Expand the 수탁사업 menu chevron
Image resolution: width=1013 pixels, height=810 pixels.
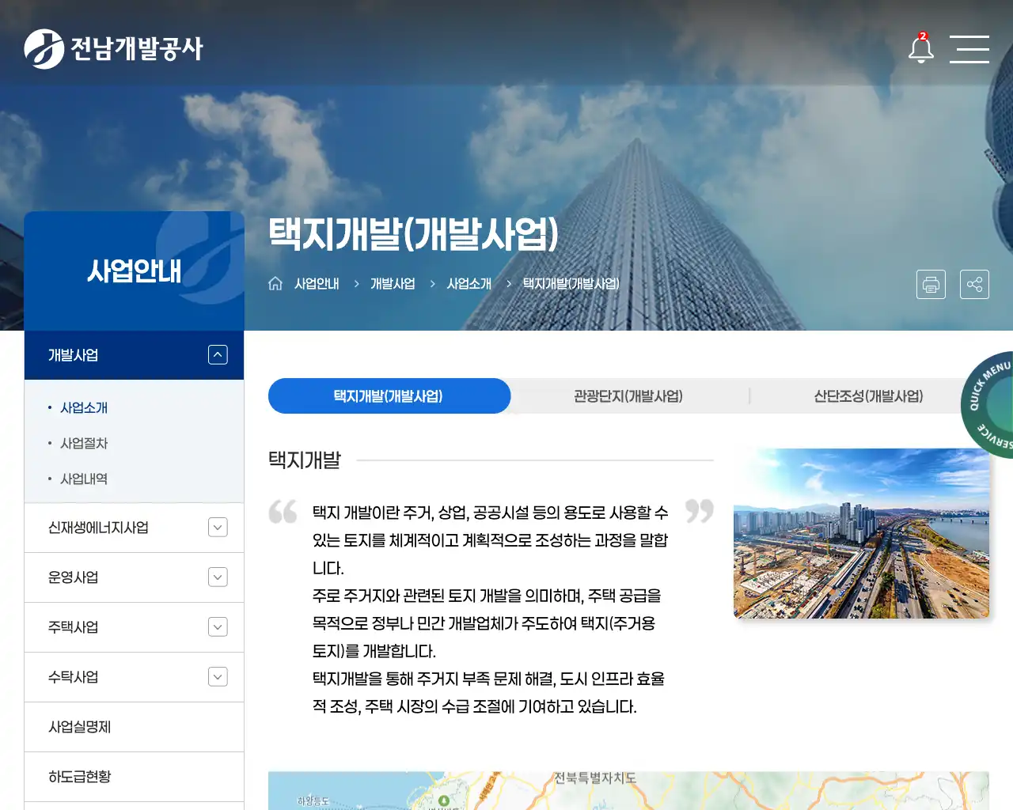click(x=218, y=677)
